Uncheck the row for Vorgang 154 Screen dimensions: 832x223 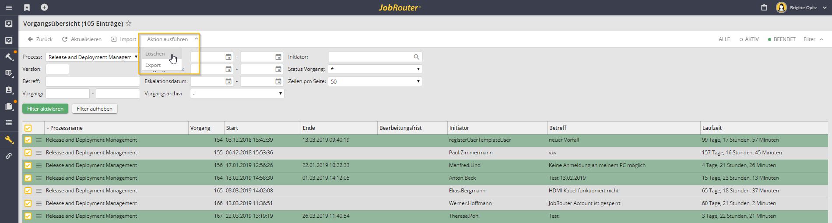click(28, 140)
